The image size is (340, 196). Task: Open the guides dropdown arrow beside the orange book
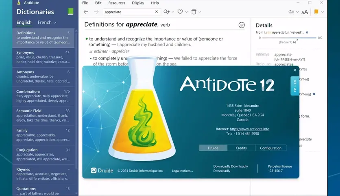point(323,12)
